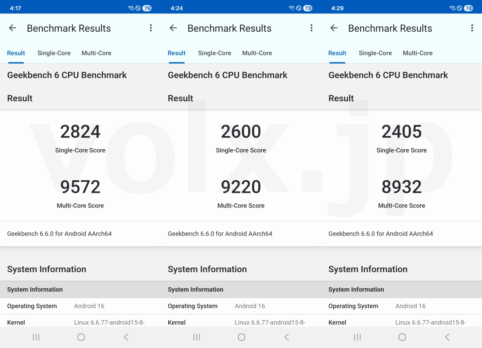
Task: Switch to Multi-Core tab in right screen
Action: pos(418,53)
